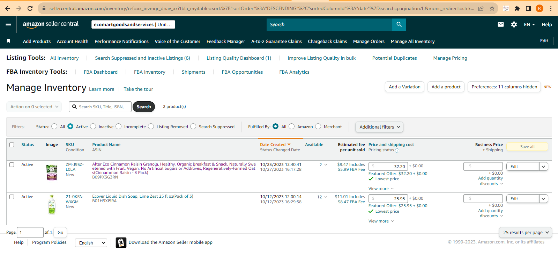
Task: Toggle browser side panel icon
Action: click(528, 8)
